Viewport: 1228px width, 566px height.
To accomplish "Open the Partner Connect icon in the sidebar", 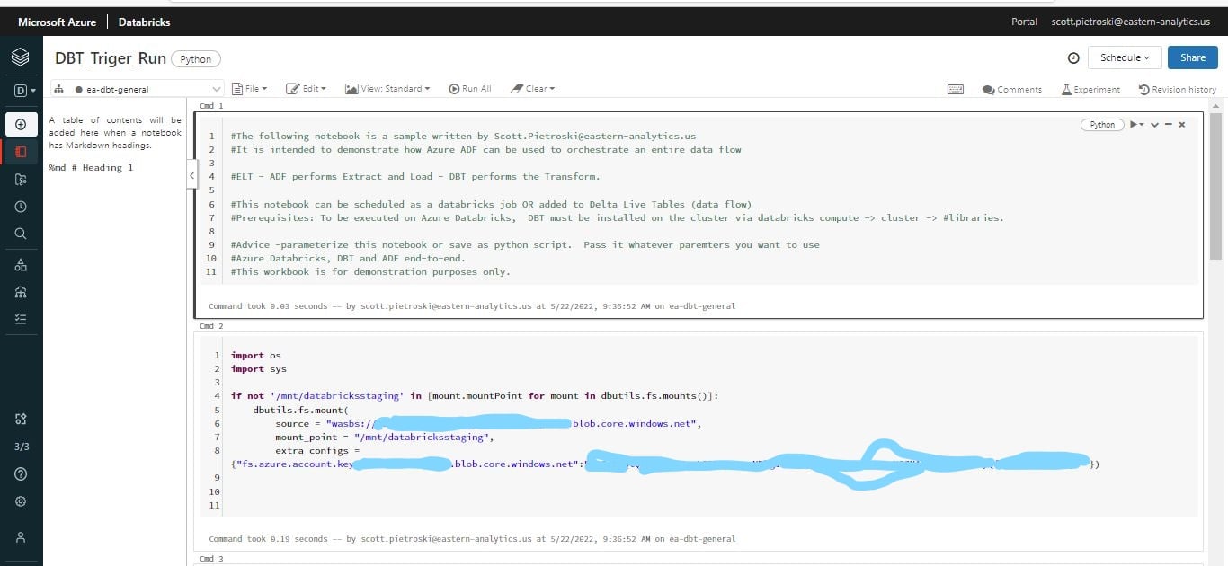I will pyautogui.click(x=21, y=419).
